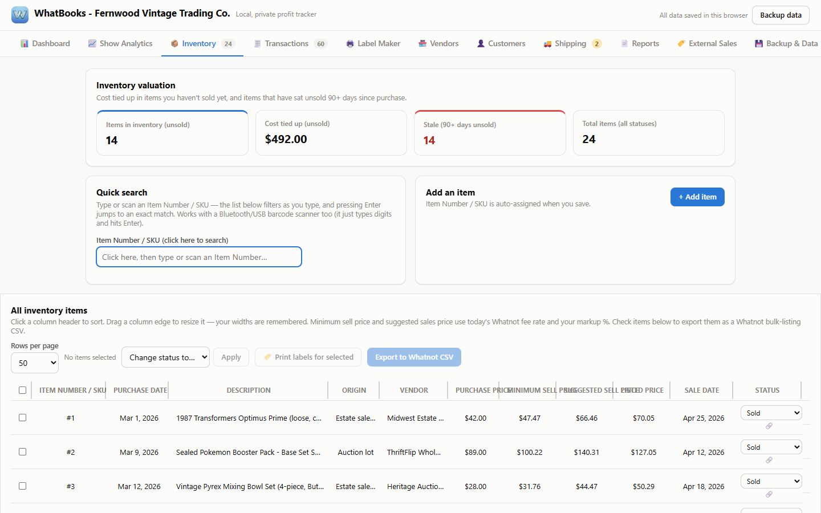Click the Label Maker printer icon
Viewport: 821px width, 513px height.
coord(350,43)
